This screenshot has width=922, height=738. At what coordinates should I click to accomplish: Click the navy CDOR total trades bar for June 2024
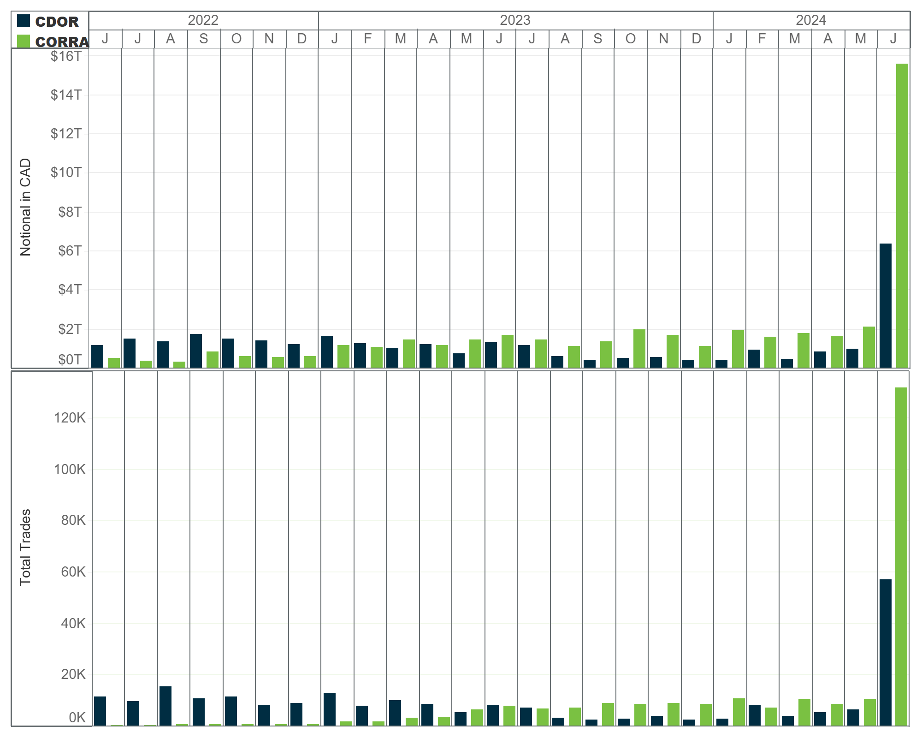point(886,652)
